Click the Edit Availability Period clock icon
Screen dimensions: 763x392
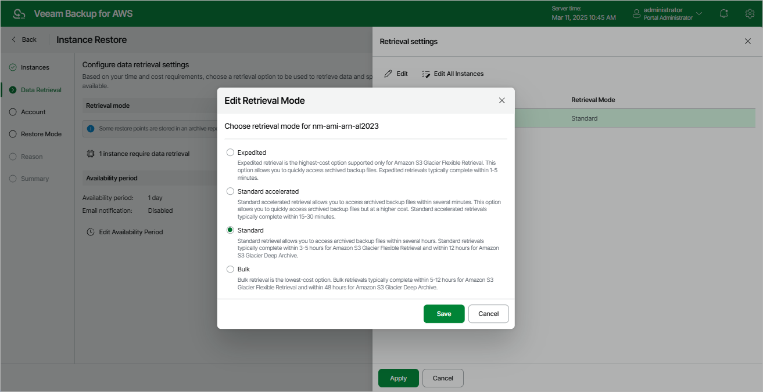pos(91,232)
